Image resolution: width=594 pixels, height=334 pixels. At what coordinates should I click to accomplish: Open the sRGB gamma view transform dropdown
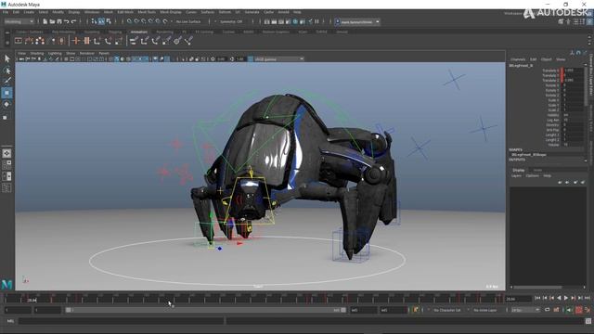click(x=278, y=59)
